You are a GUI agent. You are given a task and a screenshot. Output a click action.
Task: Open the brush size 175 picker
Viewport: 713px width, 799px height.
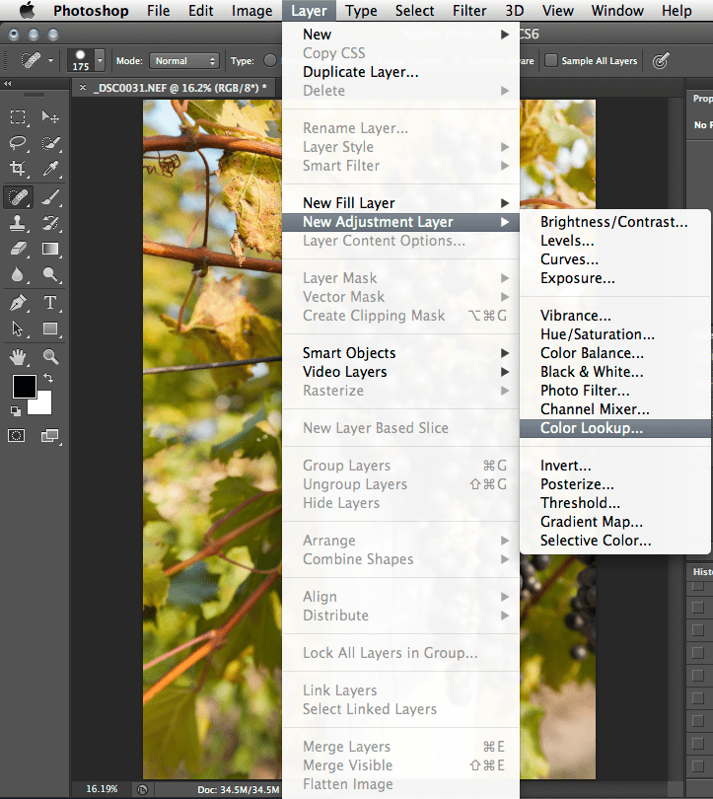(86, 60)
